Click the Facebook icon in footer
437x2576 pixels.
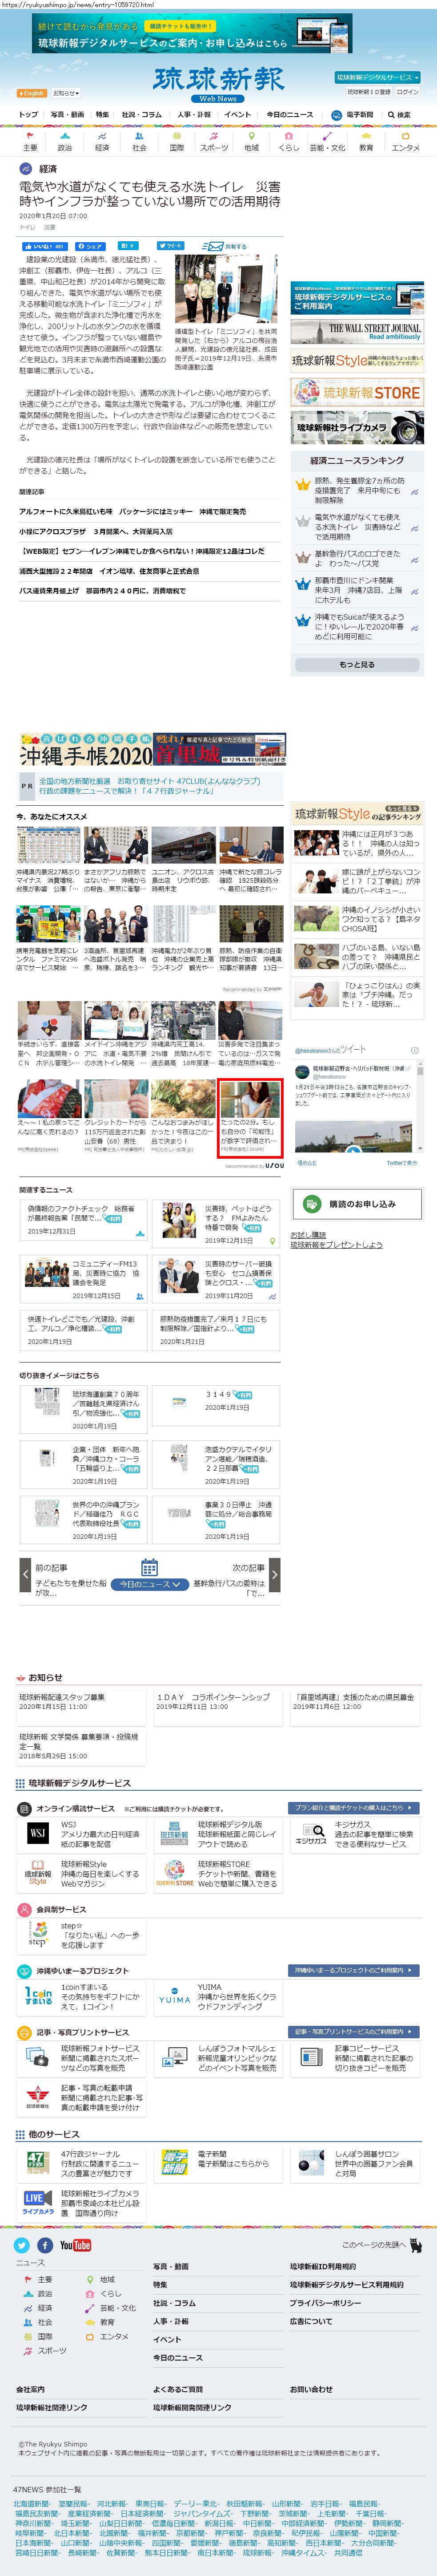(x=45, y=2245)
